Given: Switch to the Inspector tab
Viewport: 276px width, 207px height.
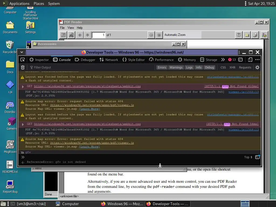Looking at the screenshot, I should [39, 60].
